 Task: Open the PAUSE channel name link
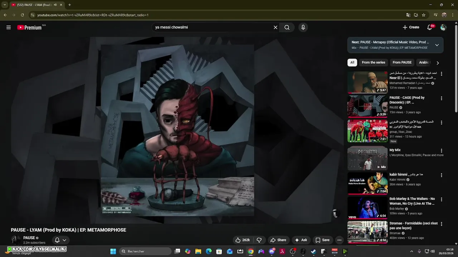point(29,238)
